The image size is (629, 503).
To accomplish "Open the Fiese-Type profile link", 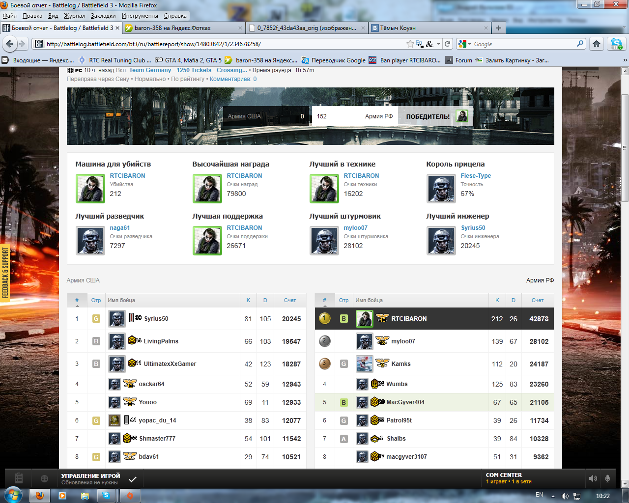I will 476,176.
